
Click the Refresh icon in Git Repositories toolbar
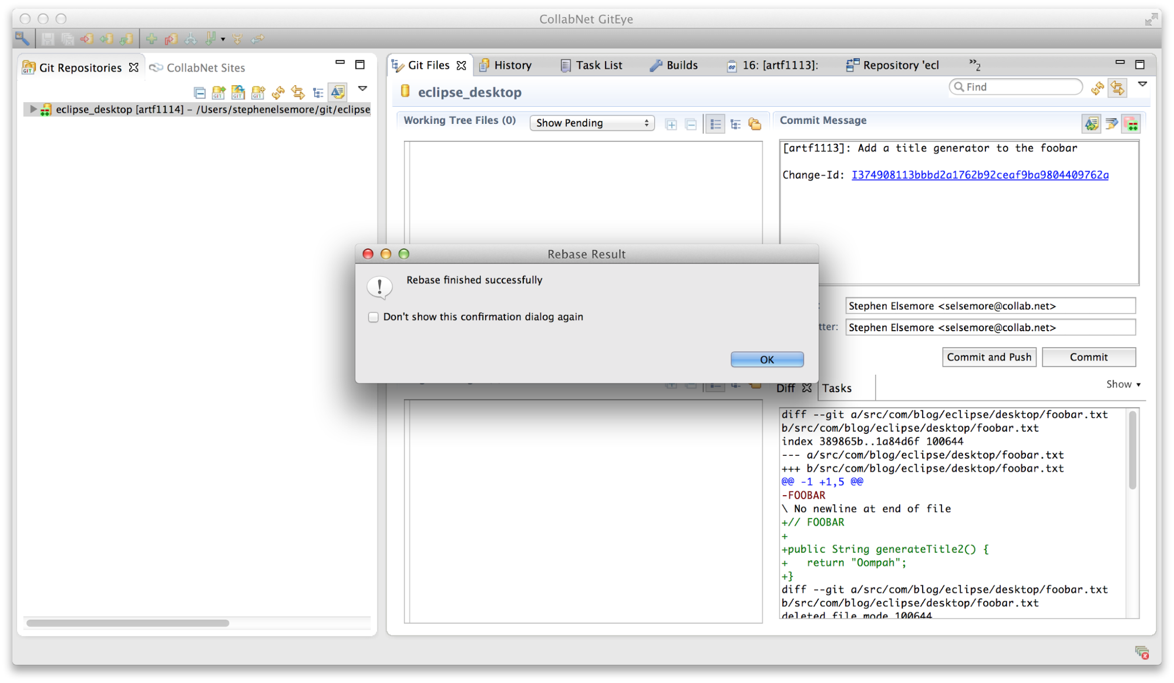pos(279,92)
